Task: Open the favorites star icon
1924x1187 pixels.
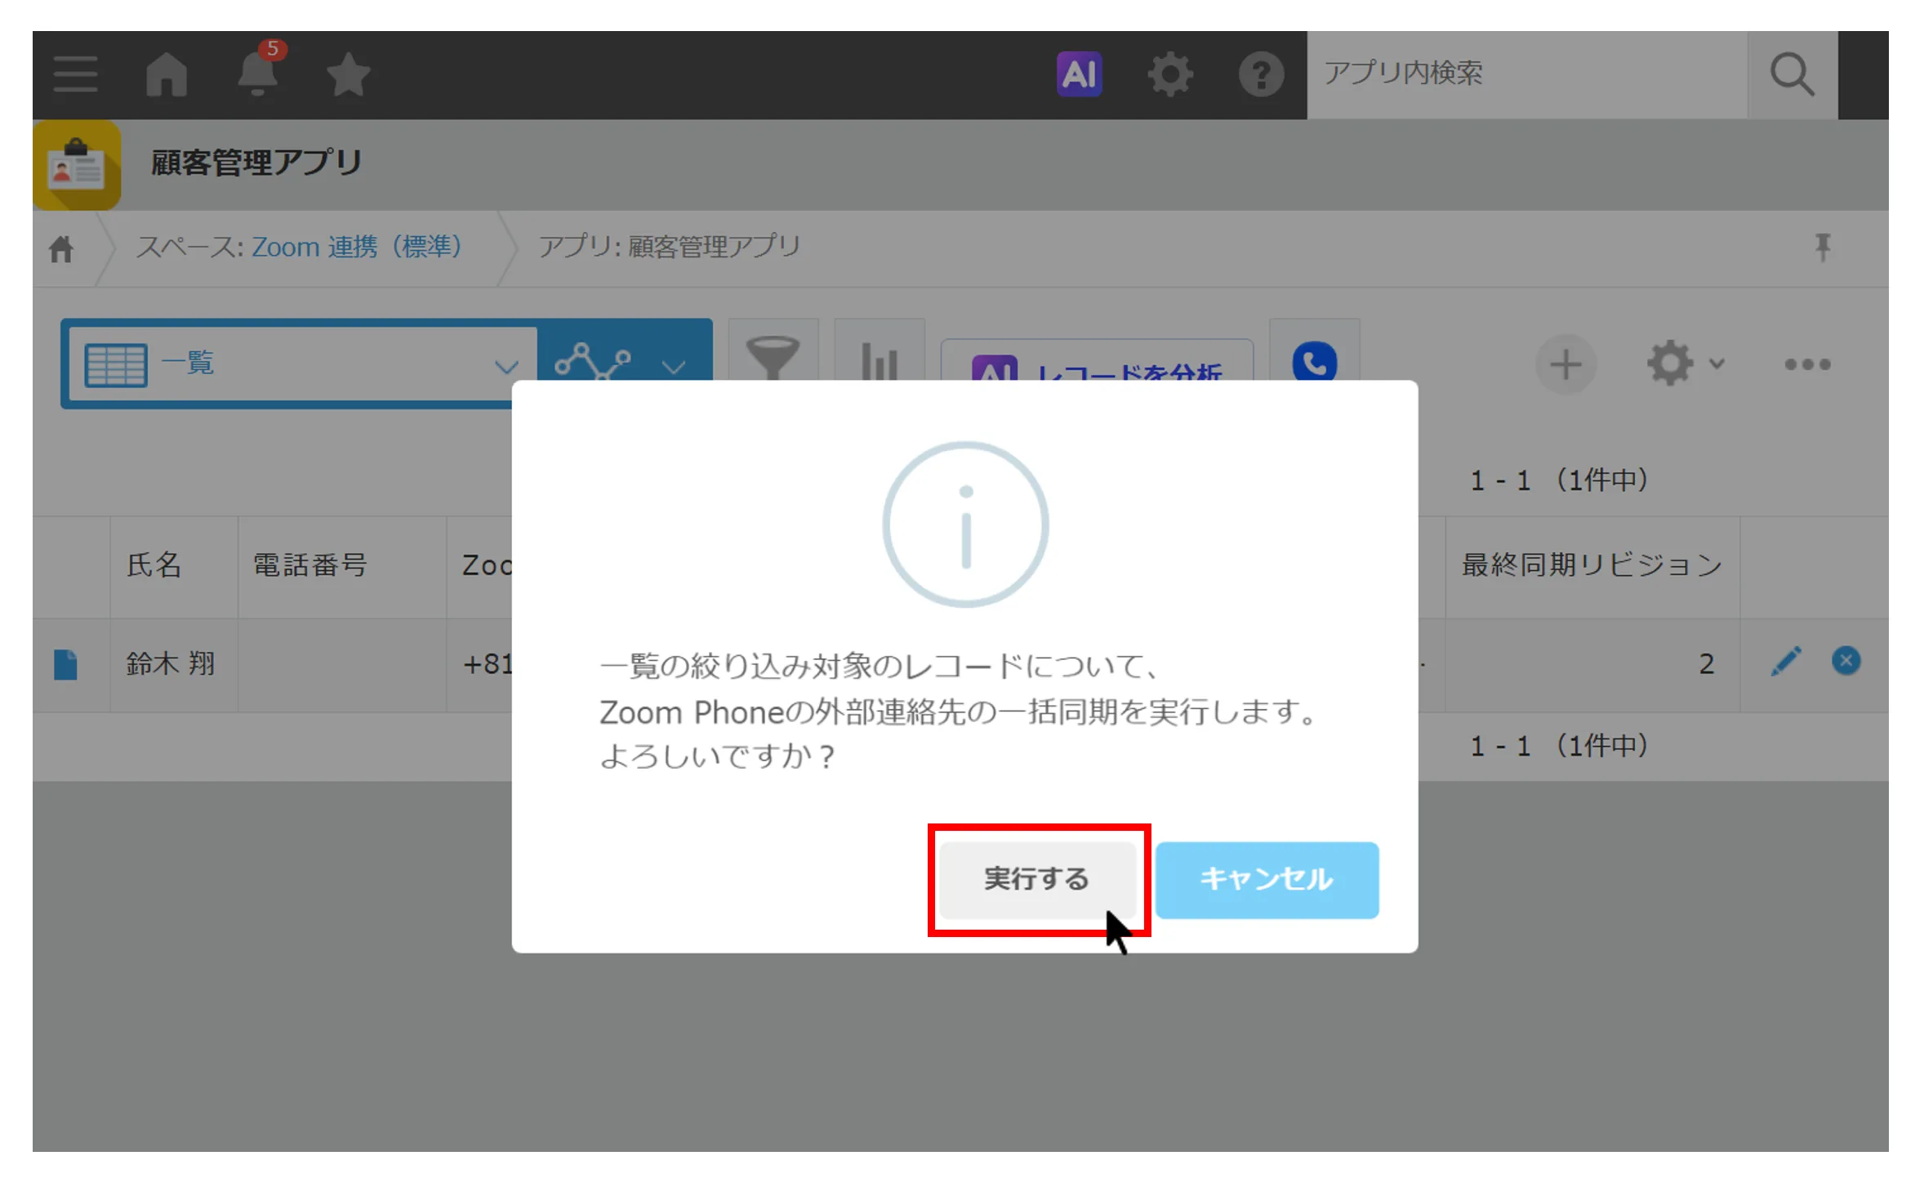Action: pos(349,74)
